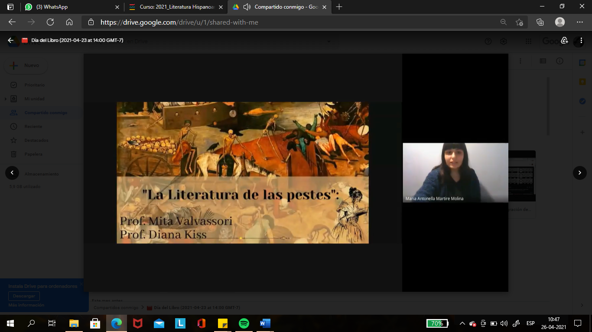
Task: Click the Compartidos conmigo breadcrumb
Action: [116, 308]
